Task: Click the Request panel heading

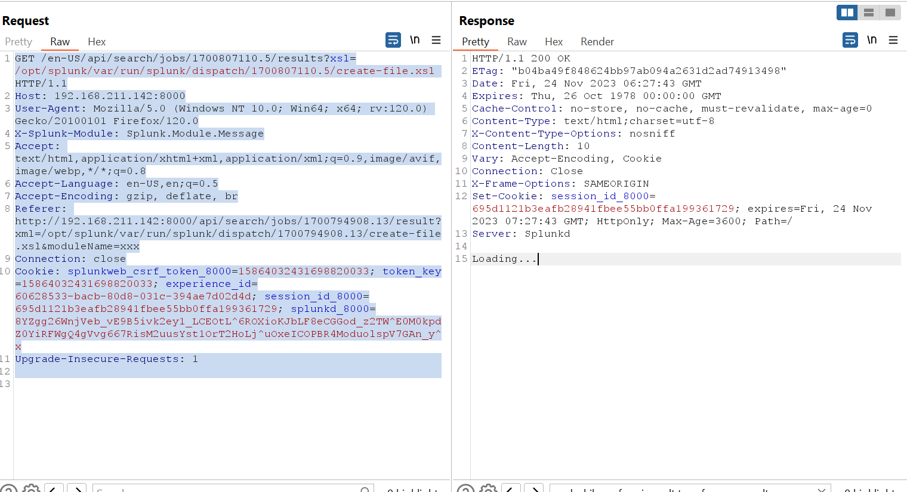Action: (x=26, y=21)
